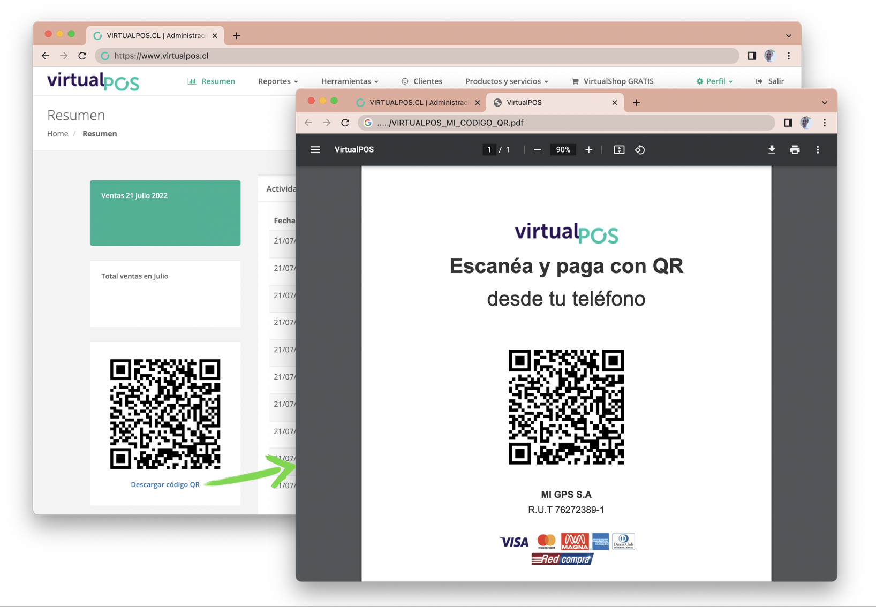This screenshot has height=607, width=876.
Task: Click the fit to page icon
Action: coord(619,150)
